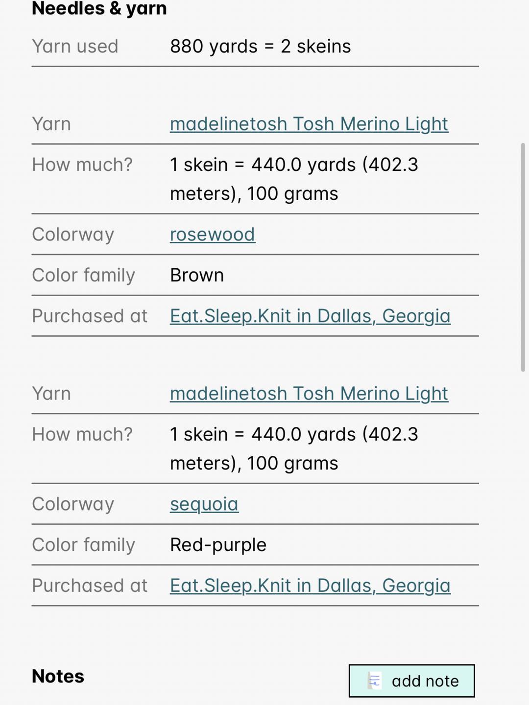Click the Notes section heading
This screenshot has width=529, height=705.
click(58, 676)
